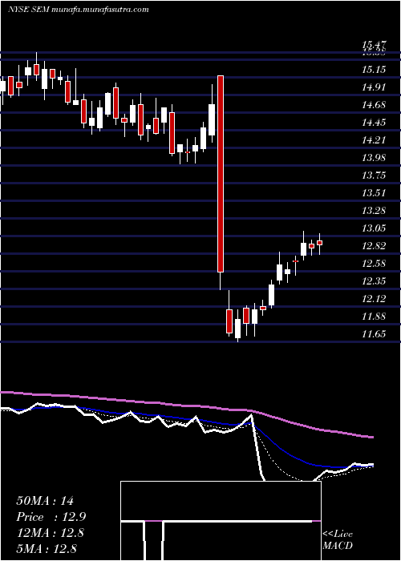Click the Price : 12.9 readout
401x561 pixels.
(x=51, y=517)
